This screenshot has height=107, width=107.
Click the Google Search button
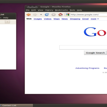95,53
